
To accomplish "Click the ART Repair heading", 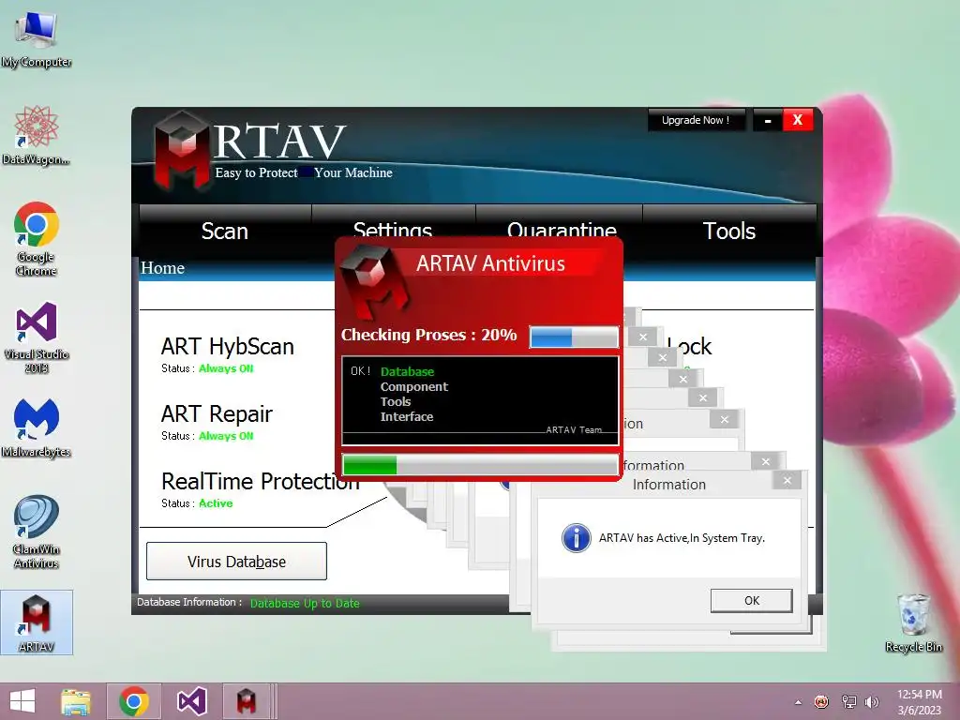I will pos(217,413).
